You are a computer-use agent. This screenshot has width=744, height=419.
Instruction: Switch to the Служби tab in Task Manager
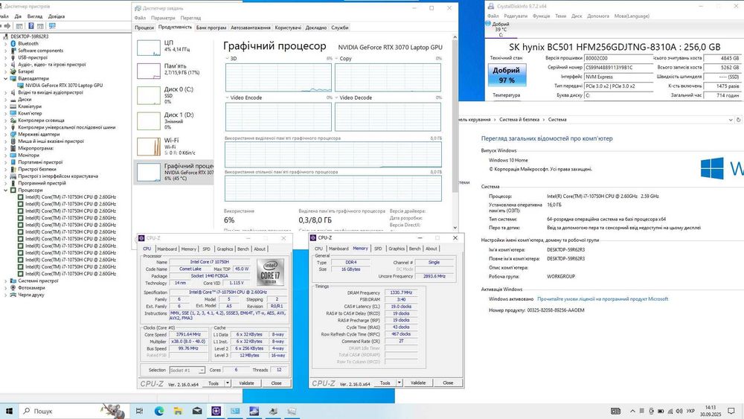340,28
